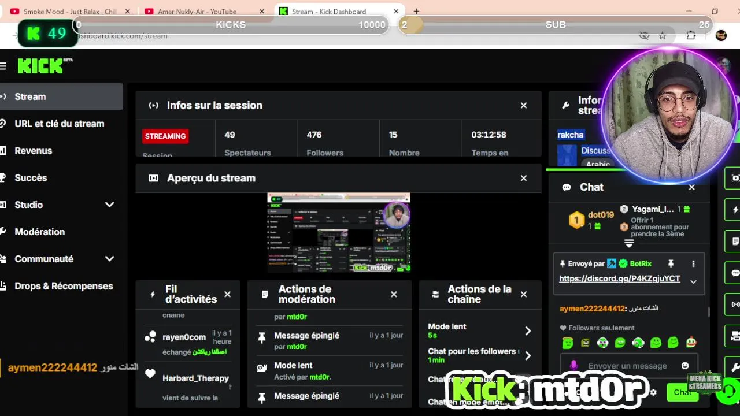Open the hamburger menu beside the Kick logo
This screenshot has height=416, width=740.
(3, 66)
